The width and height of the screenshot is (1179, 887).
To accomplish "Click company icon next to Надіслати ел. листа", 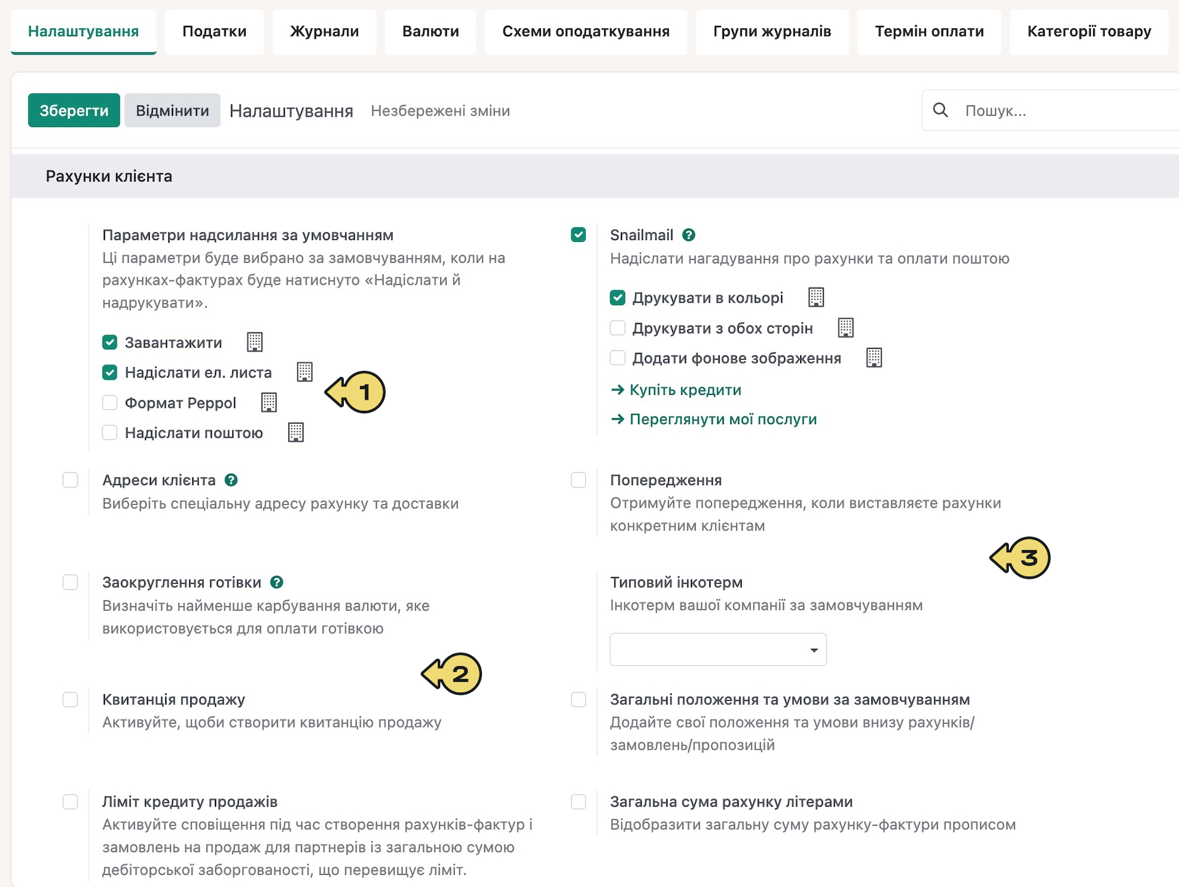I will [305, 372].
